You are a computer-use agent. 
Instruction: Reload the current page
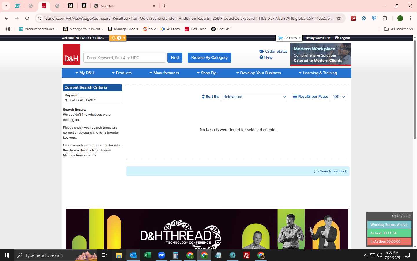coord(27,18)
